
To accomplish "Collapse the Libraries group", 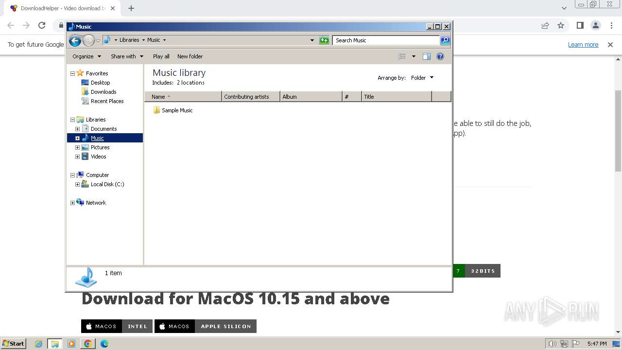I will 72,120.
